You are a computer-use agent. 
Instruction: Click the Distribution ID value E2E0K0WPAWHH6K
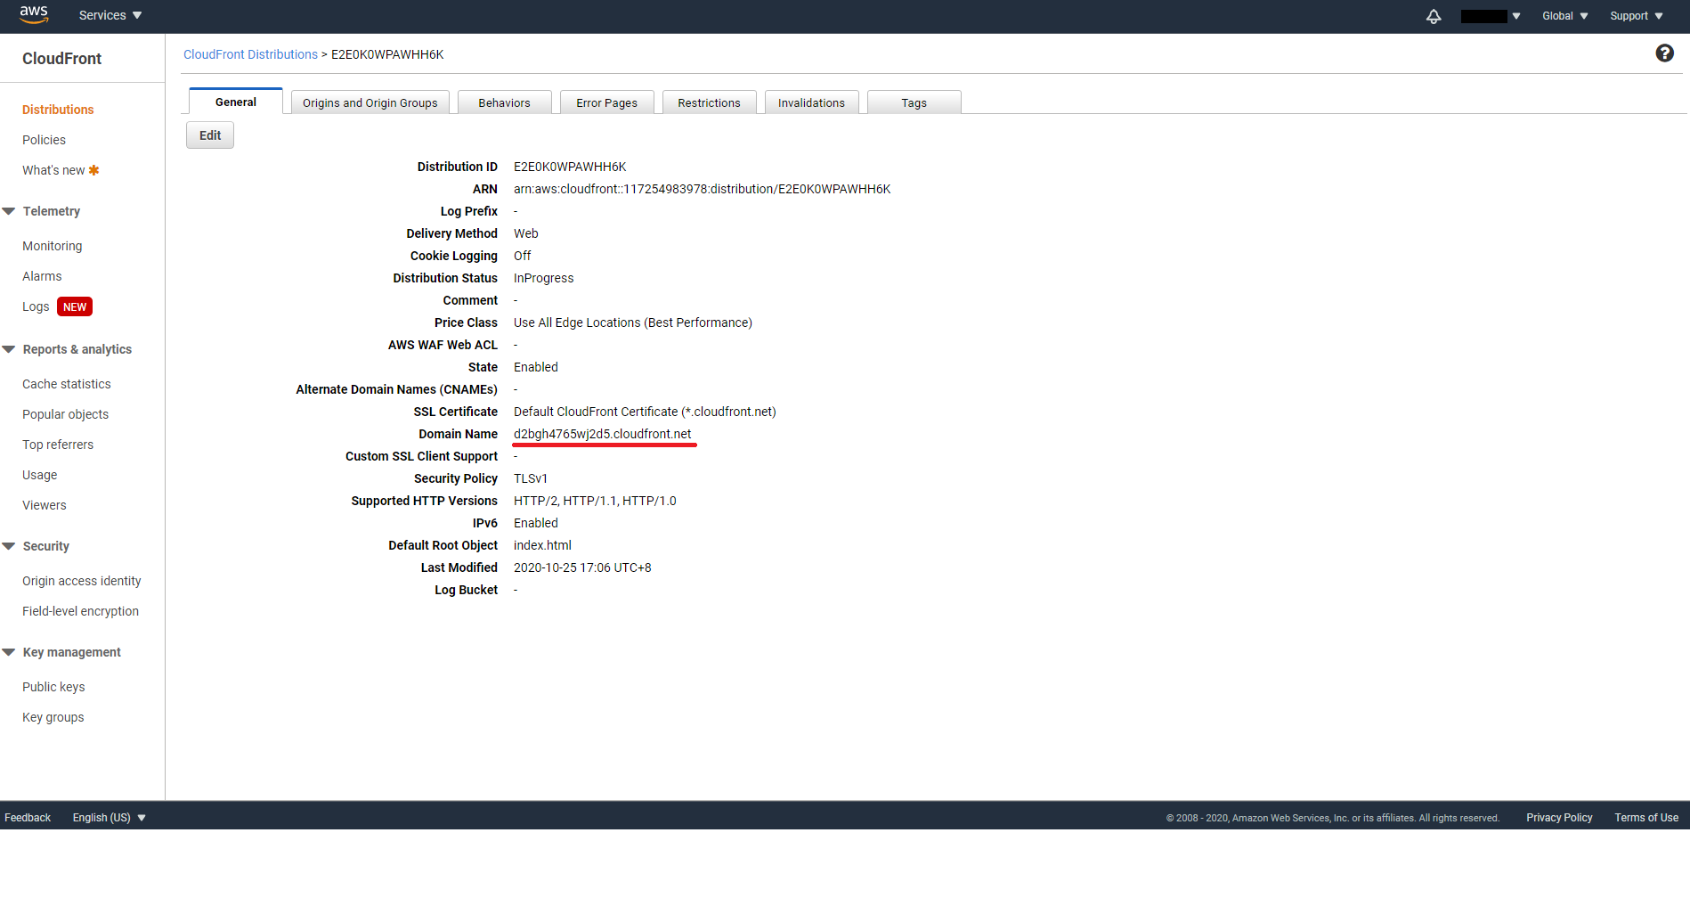[570, 167]
